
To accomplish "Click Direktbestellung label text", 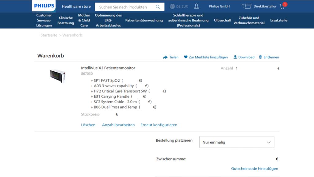I will tap(265, 6).
